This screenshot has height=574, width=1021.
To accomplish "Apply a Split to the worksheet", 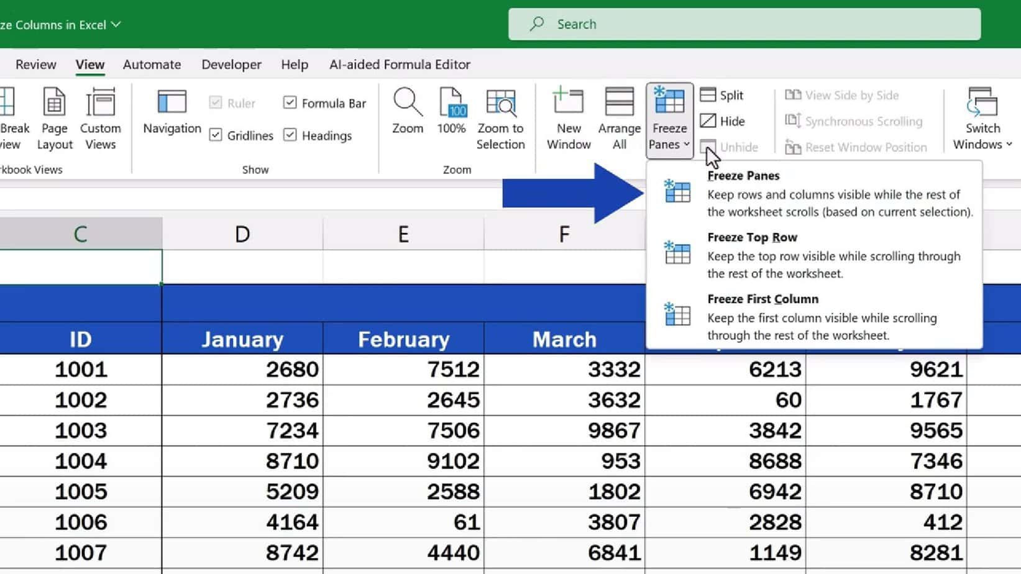I will click(x=723, y=94).
